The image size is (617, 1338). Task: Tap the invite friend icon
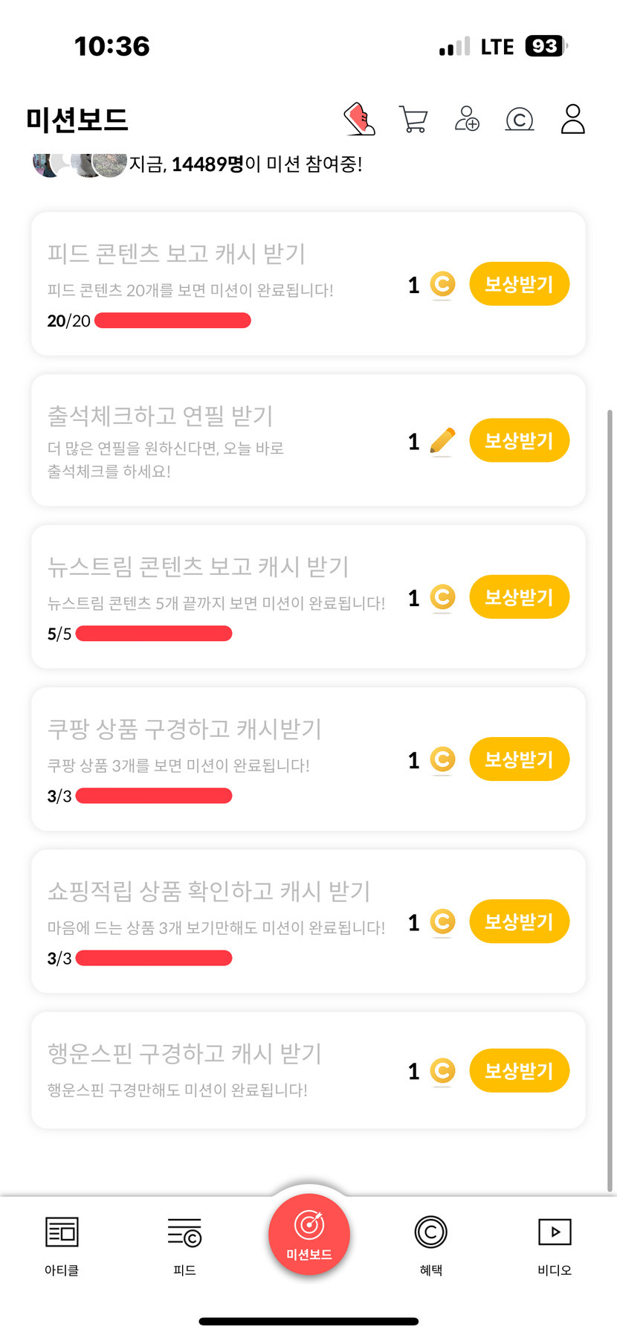tap(467, 119)
